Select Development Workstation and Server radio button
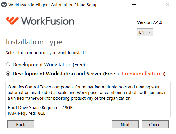176x134 pixels. tap(8, 74)
